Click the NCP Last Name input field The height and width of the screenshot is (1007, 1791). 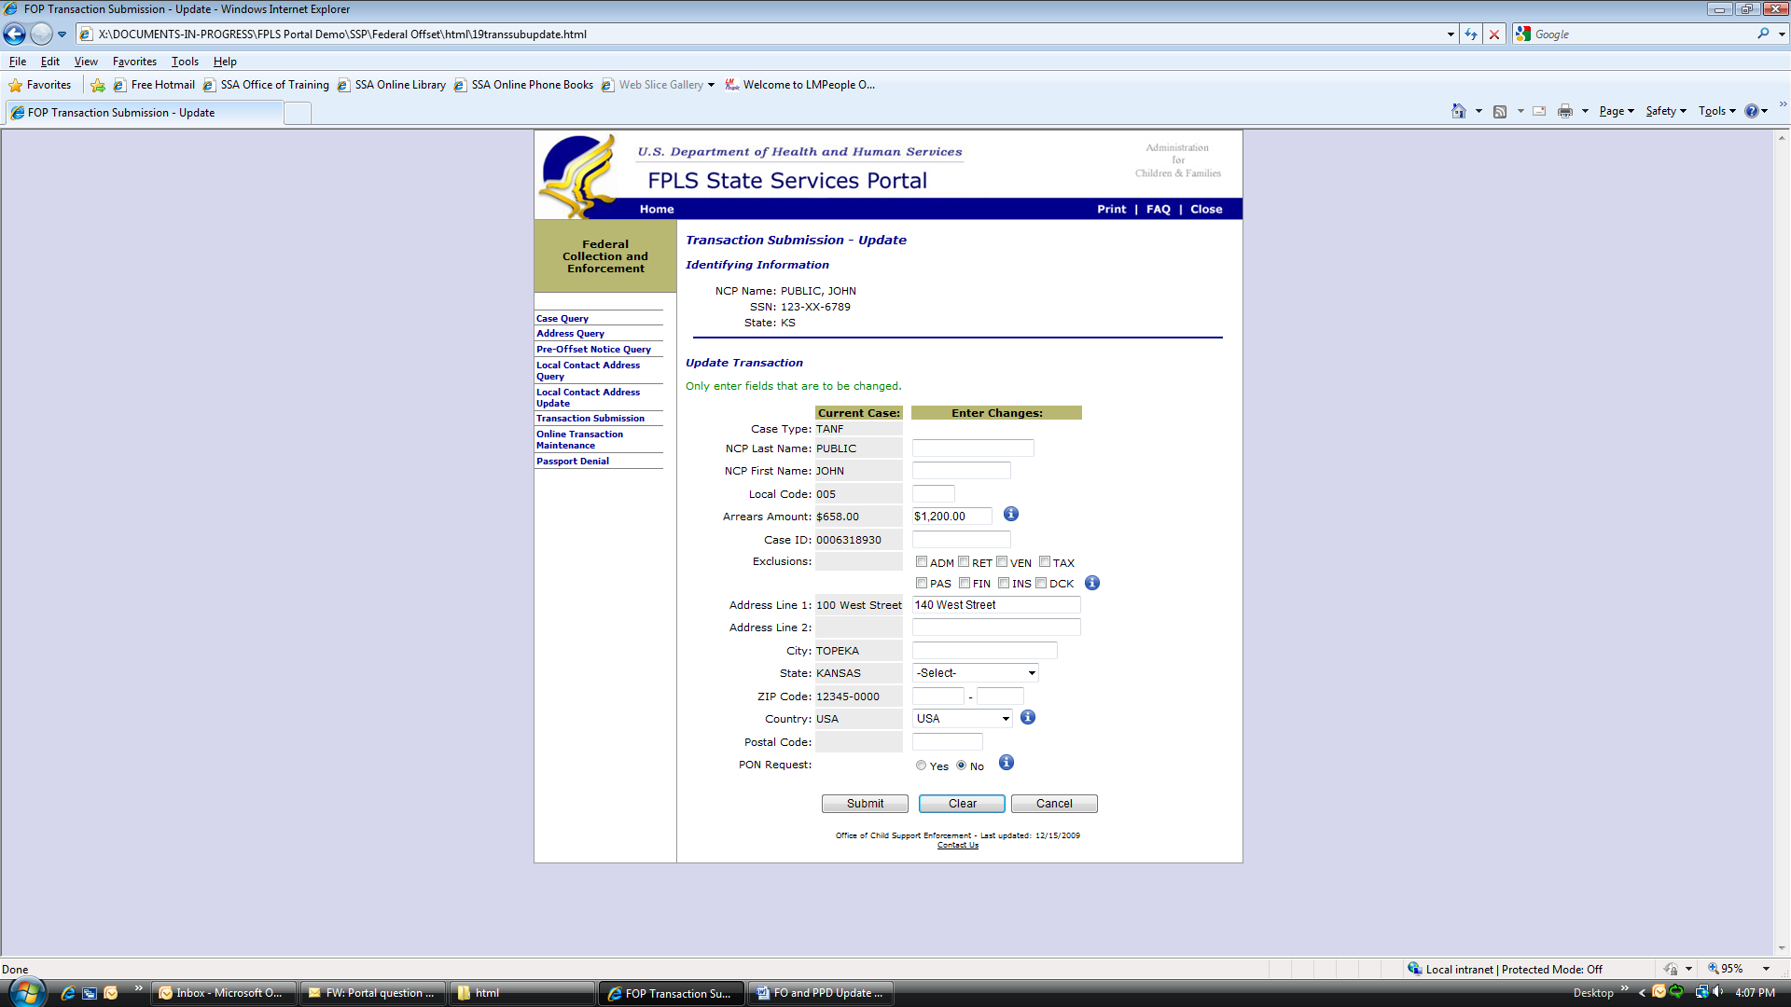click(972, 448)
